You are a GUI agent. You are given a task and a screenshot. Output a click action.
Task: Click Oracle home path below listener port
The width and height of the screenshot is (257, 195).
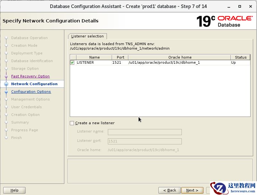click(143, 150)
